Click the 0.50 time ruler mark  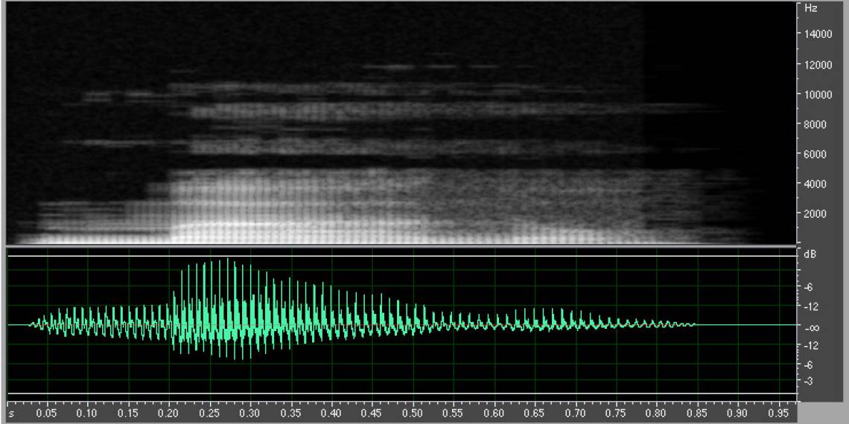413,413
